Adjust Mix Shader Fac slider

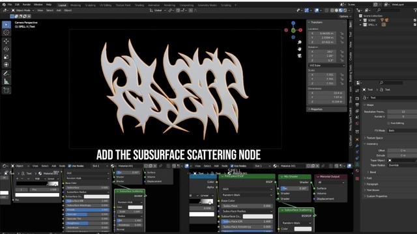(x=295, y=188)
